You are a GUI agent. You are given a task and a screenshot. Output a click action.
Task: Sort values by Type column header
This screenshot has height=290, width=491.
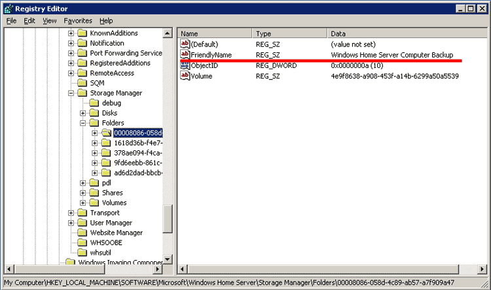tap(289, 33)
